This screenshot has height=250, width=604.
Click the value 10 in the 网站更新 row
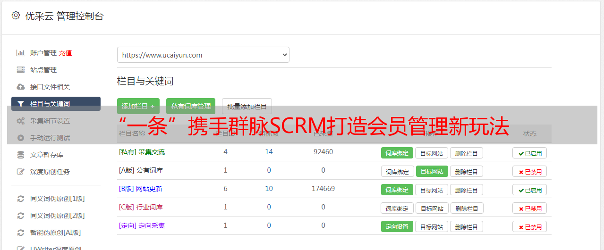[269, 189]
